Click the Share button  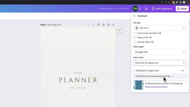click(182, 9)
